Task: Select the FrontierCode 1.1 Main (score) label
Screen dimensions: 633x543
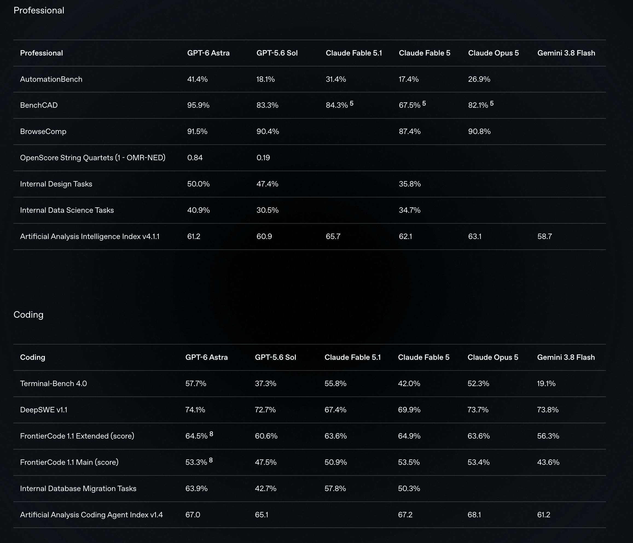Action: point(69,462)
